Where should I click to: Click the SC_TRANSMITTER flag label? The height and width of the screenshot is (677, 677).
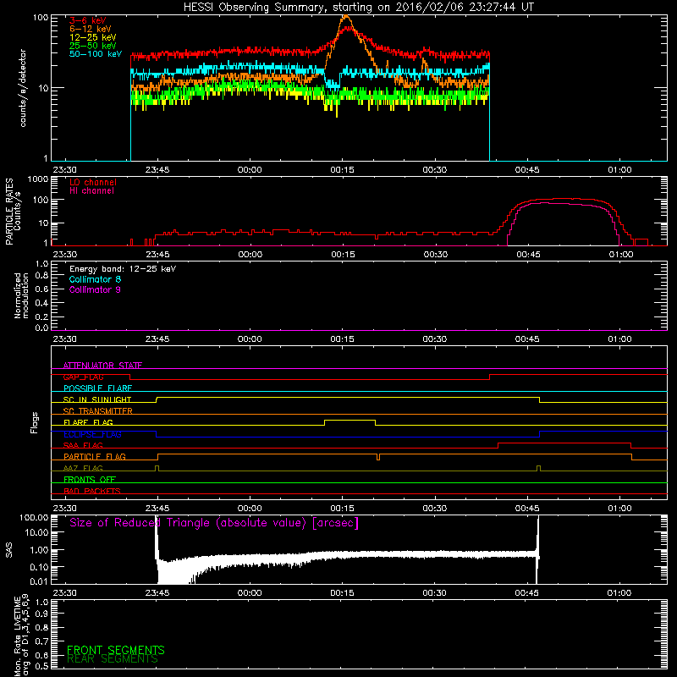[x=98, y=411]
